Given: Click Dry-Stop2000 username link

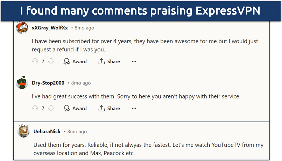Looking at the screenshot, I should click(48, 83).
